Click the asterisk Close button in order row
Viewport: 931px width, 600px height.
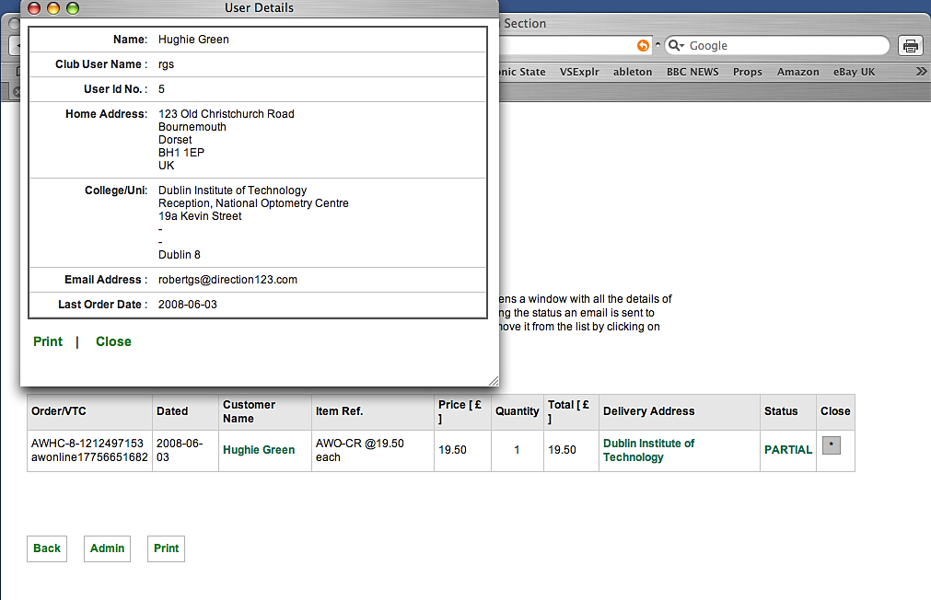(x=831, y=445)
